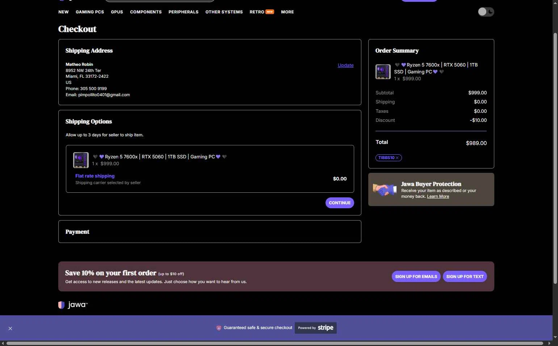Open the OTHER SYSTEMS menu
The height and width of the screenshot is (346, 558).
224,12
